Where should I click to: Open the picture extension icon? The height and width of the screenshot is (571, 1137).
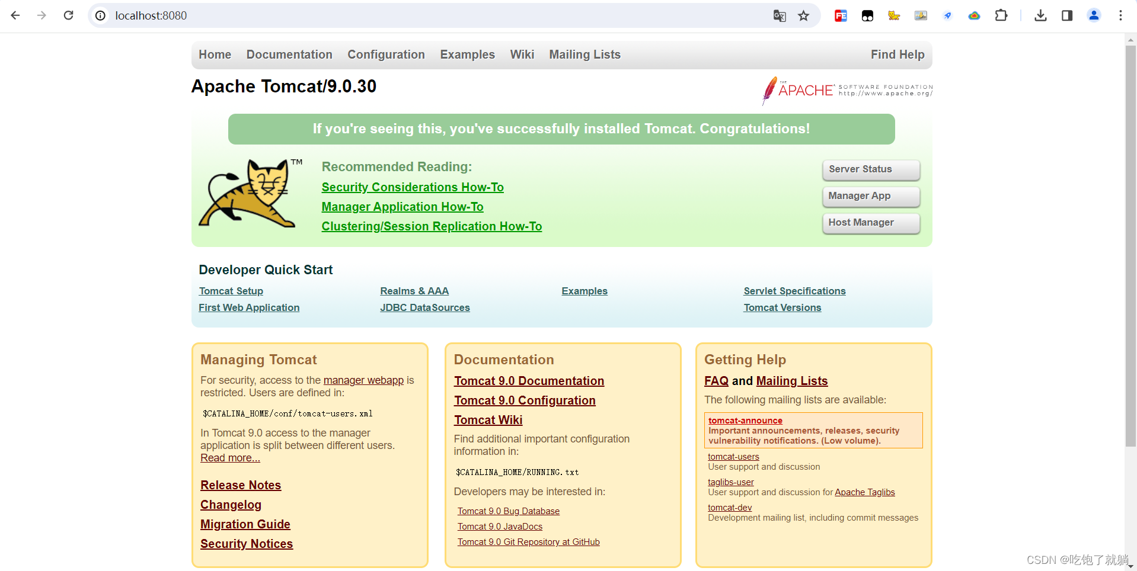tap(921, 15)
